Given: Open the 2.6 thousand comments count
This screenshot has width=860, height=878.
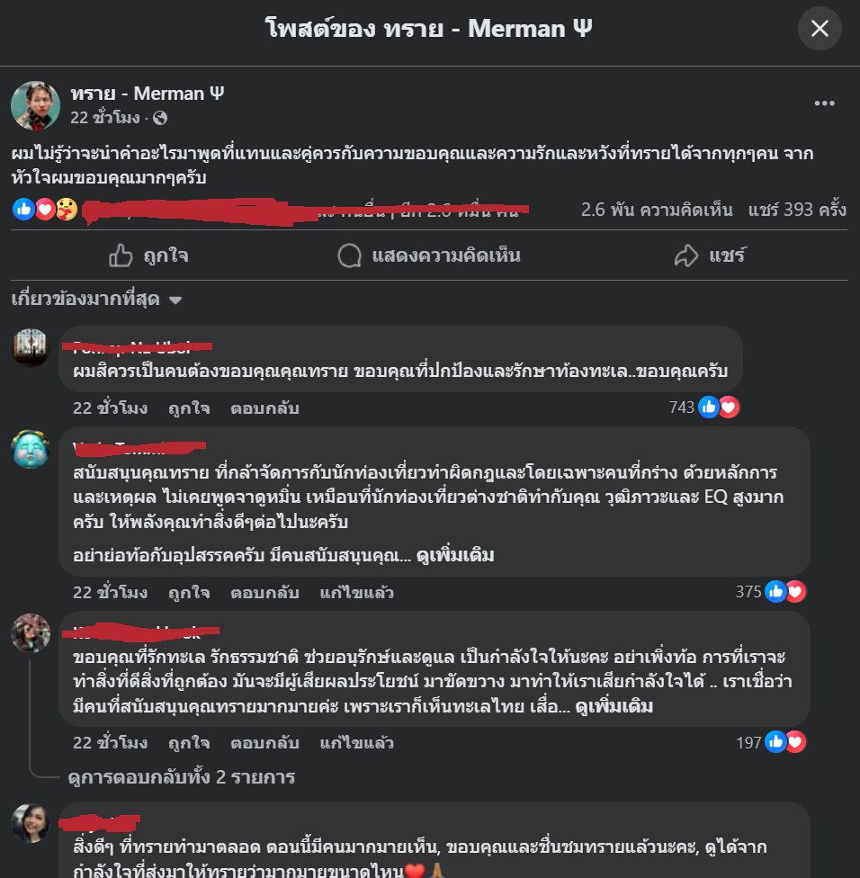Looking at the screenshot, I should coord(657,210).
